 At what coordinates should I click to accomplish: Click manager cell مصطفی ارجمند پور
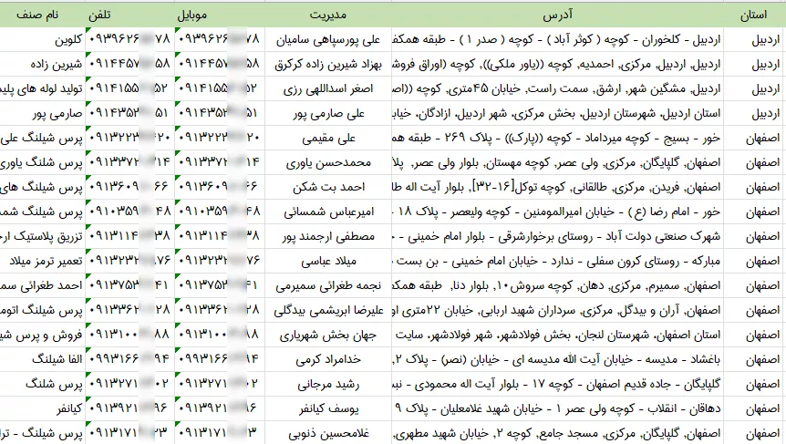[x=328, y=236]
